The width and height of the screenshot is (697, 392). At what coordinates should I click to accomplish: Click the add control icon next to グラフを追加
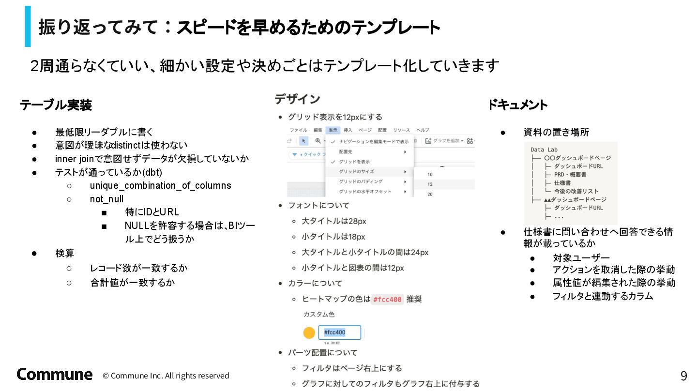471,141
